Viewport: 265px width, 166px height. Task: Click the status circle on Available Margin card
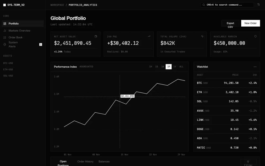tap(255, 36)
